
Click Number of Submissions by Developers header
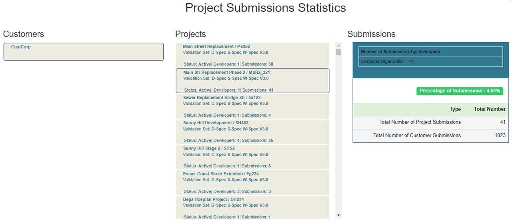[431, 52]
